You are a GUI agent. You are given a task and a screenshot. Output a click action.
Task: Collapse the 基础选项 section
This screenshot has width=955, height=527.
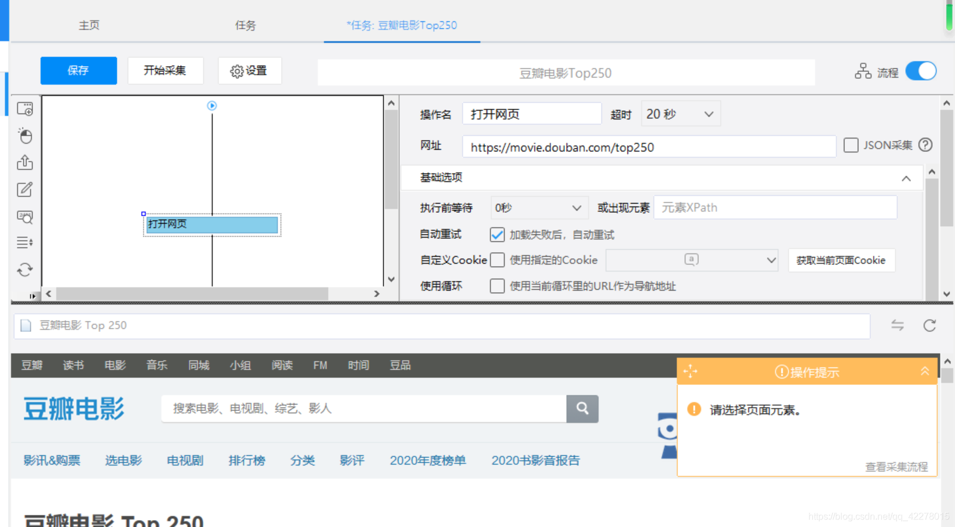pos(906,179)
